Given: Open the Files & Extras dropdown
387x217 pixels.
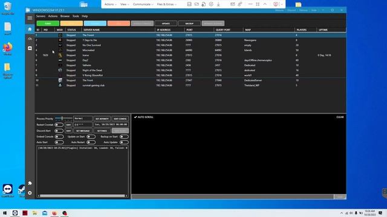Looking at the screenshot, I should coord(167,4).
